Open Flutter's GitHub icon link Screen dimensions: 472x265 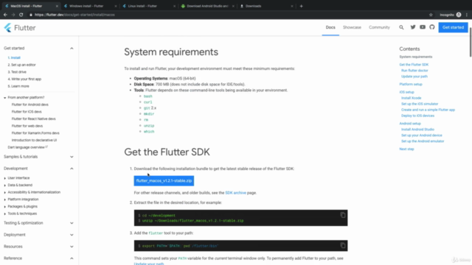click(x=432, y=27)
